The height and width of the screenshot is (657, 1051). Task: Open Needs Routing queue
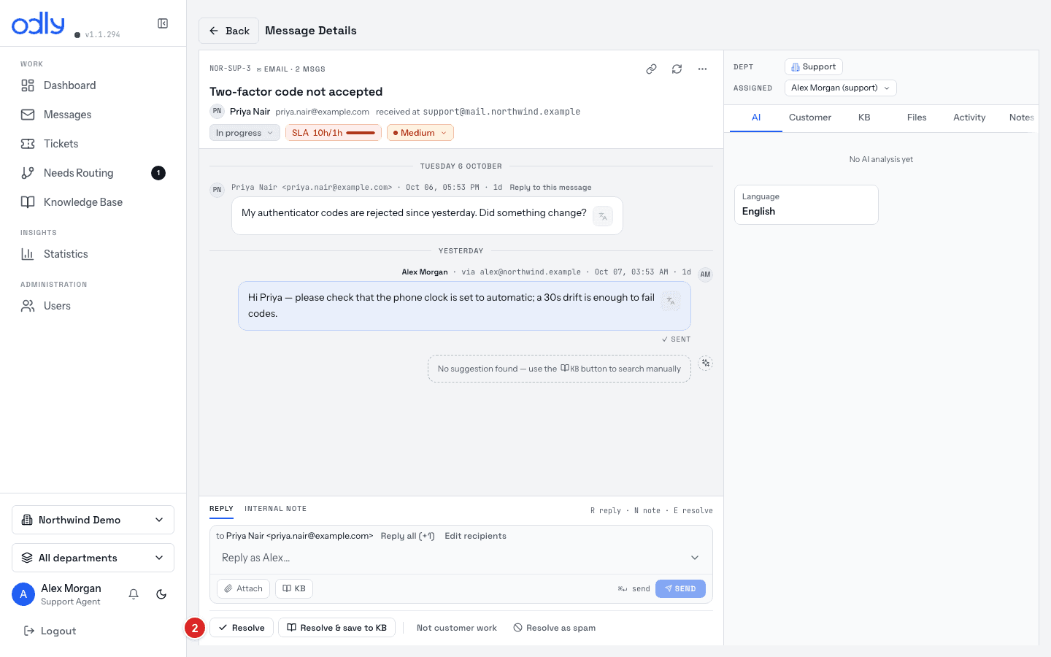point(93,173)
